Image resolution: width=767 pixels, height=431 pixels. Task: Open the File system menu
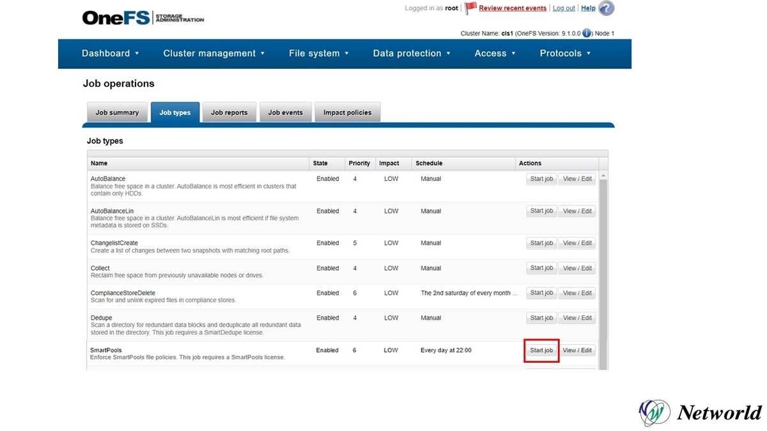[319, 54]
